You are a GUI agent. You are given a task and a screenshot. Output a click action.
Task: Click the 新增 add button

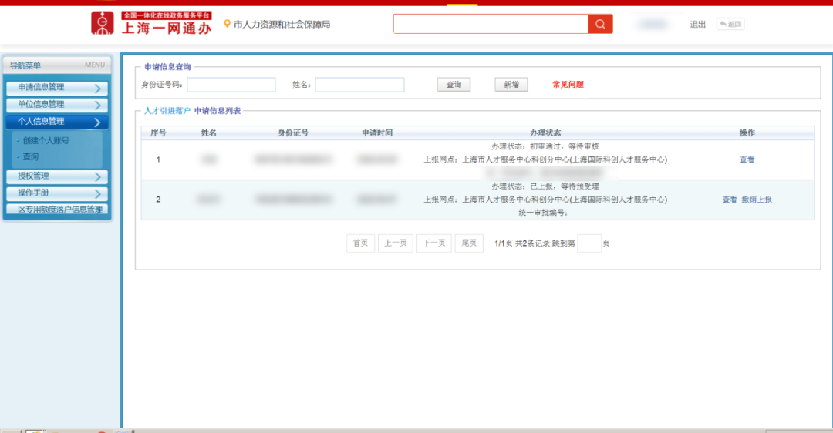tap(511, 85)
